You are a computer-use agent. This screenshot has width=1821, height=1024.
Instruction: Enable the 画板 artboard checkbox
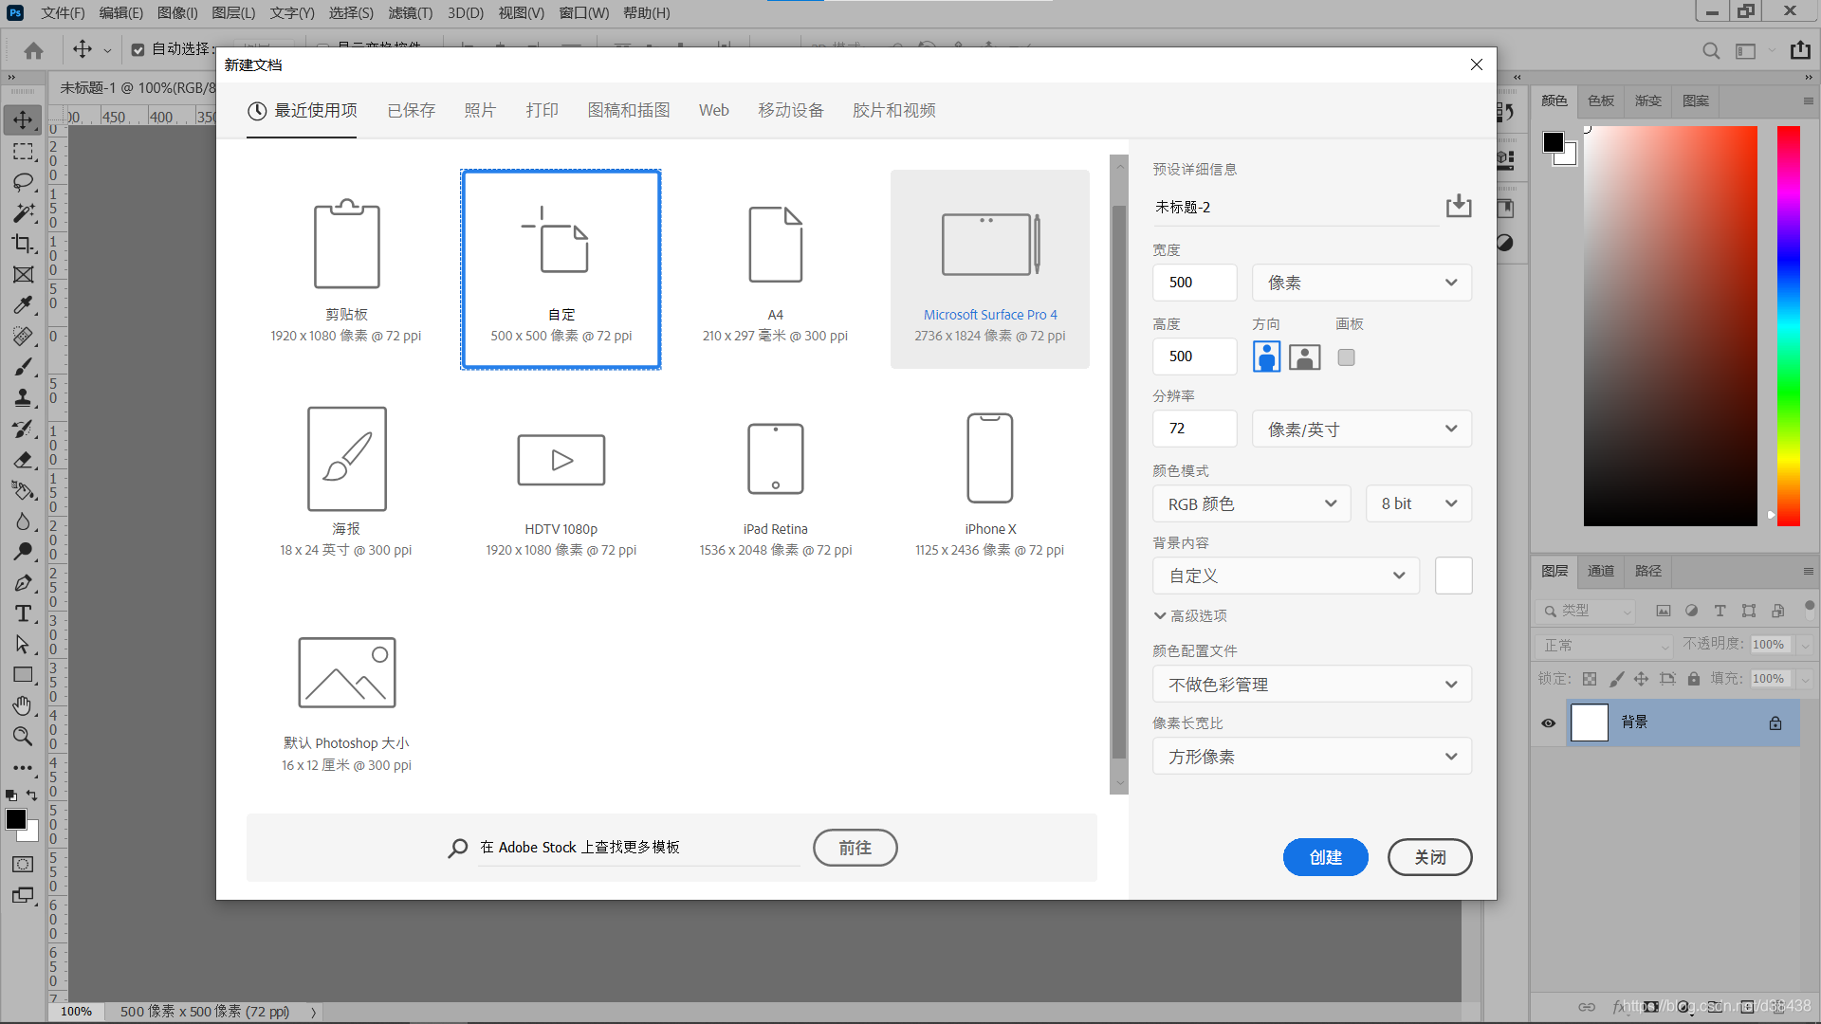pos(1346,357)
